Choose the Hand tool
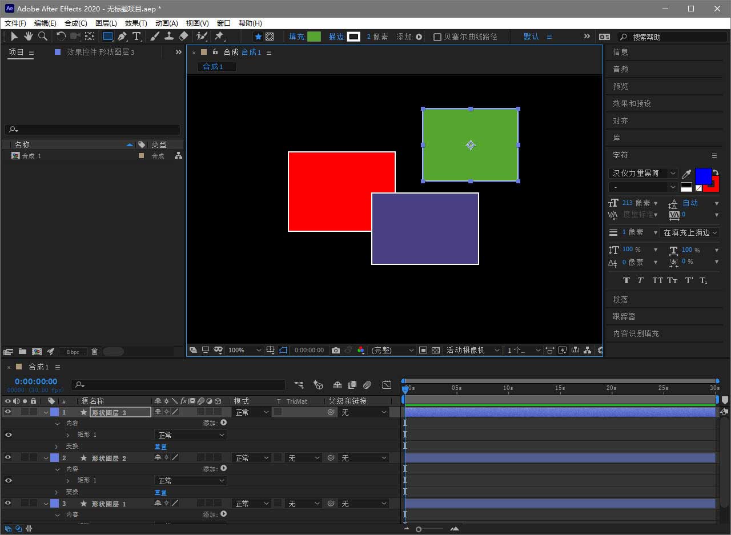 (x=28, y=37)
